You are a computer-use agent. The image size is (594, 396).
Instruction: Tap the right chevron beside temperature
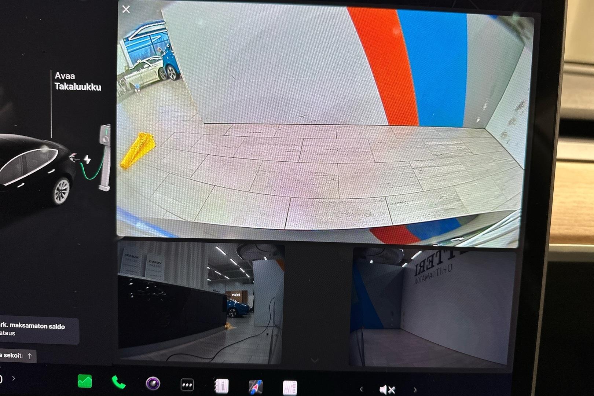click(x=14, y=378)
